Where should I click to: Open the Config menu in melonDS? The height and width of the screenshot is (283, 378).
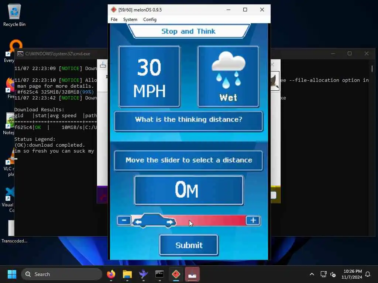(x=150, y=20)
